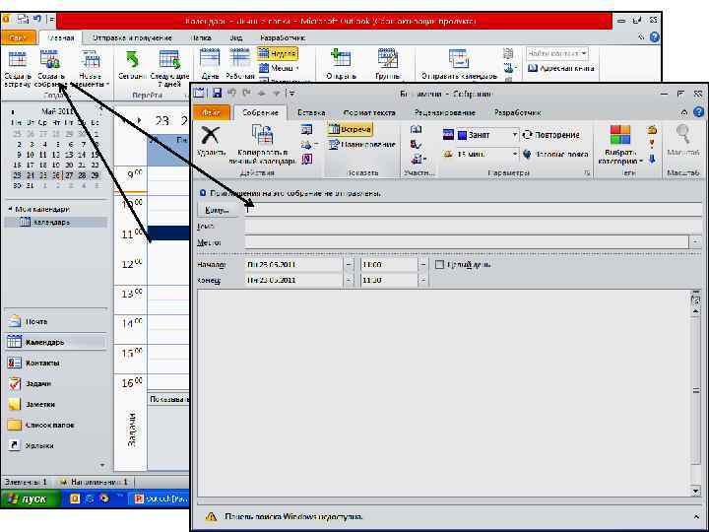Click the help icon in meeting window
Screen dimensions: 709x532
tap(698, 112)
